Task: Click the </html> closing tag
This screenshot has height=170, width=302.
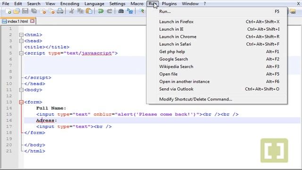Action: 34,151
